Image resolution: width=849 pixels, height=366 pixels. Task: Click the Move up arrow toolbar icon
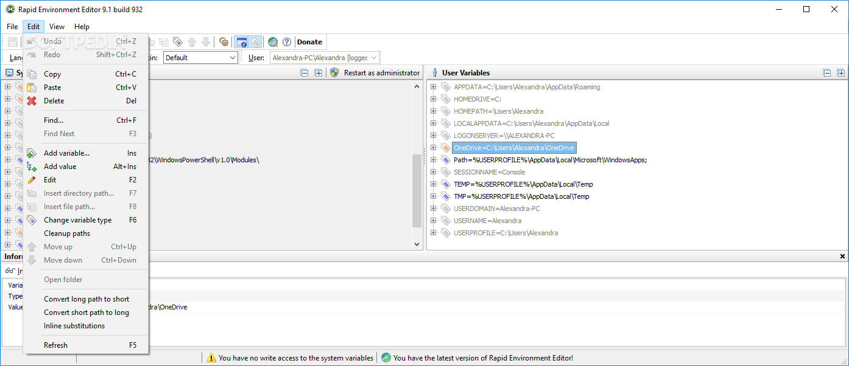(x=192, y=42)
